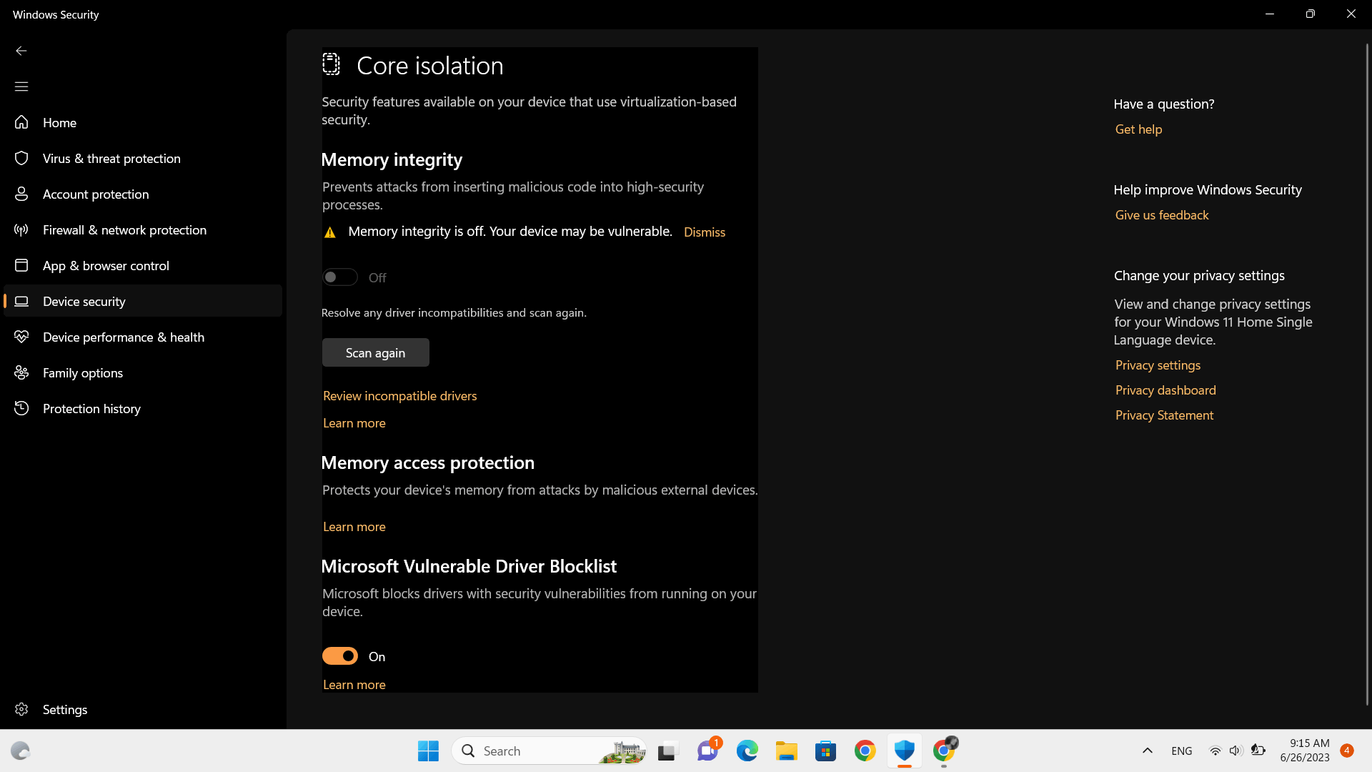Click the clock and date in tray
Screen dimensions: 1372x772
click(x=1305, y=751)
